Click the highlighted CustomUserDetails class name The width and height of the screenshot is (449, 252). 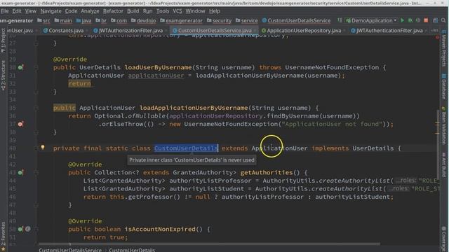[x=186, y=148]
